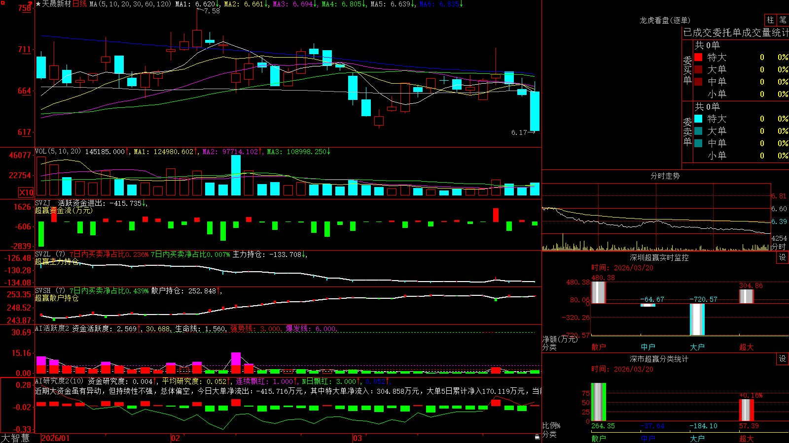The height and width of the screenshot is (443, 789).
Task: Click the lock icon on the date axis
Action: (537, 437)
